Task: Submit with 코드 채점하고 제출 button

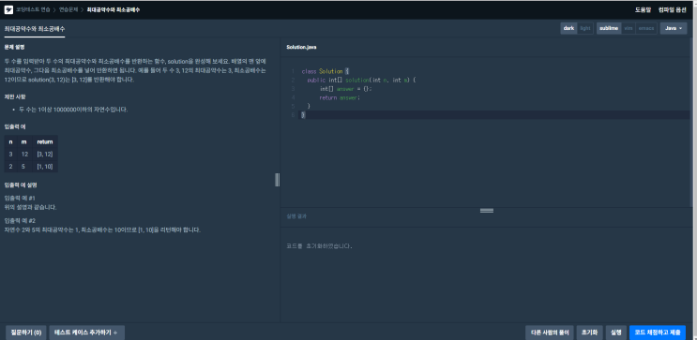Action: point(658,333)
